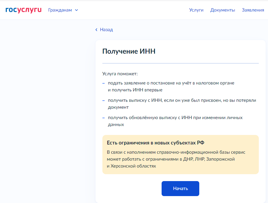Click the Госуслуги logo
The image size is (268, 203).
24,10
